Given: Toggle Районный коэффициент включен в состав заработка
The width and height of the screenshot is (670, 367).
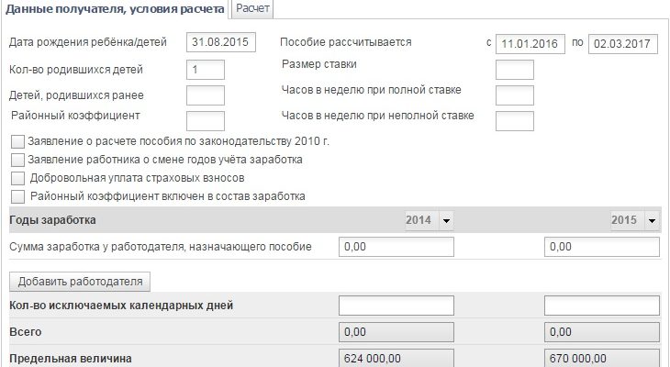Looking at the screenshot, I should [x=17, y=196].
